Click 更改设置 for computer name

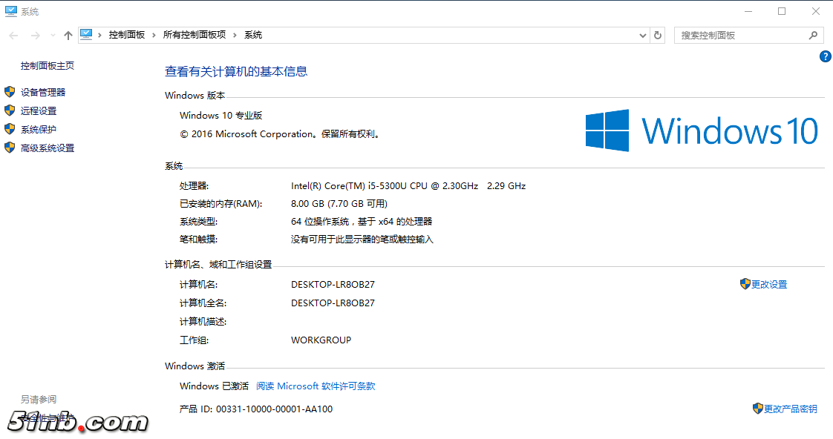(769, 285)
